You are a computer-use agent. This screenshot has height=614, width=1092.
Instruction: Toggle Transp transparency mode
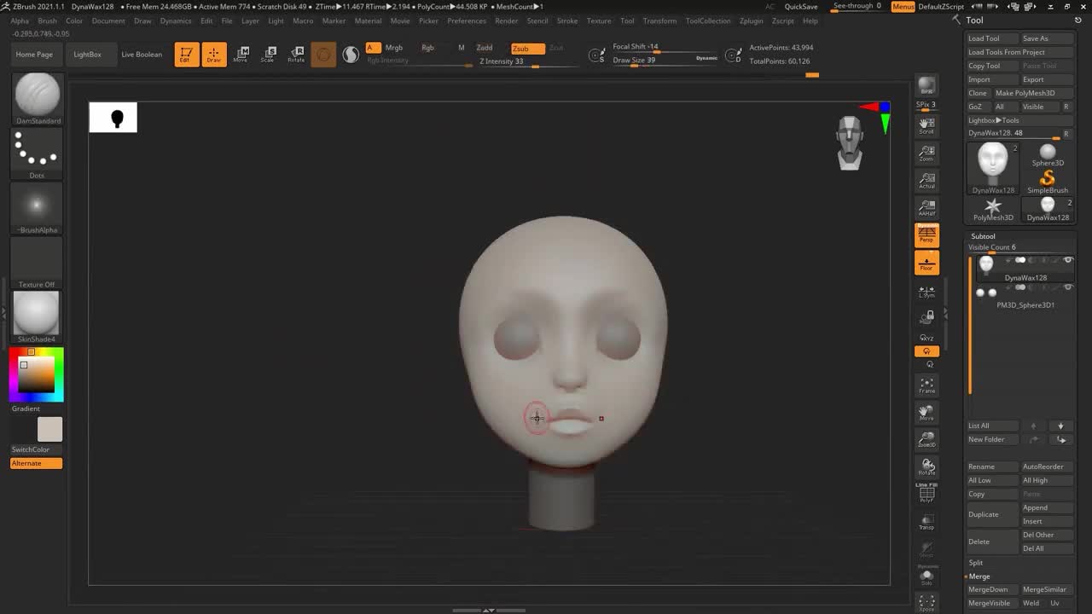(926, 522)
